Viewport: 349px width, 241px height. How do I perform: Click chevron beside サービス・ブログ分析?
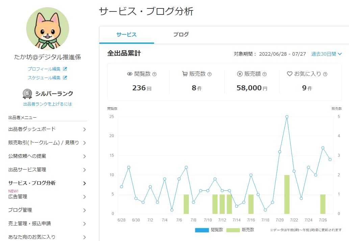coord(84,183)
